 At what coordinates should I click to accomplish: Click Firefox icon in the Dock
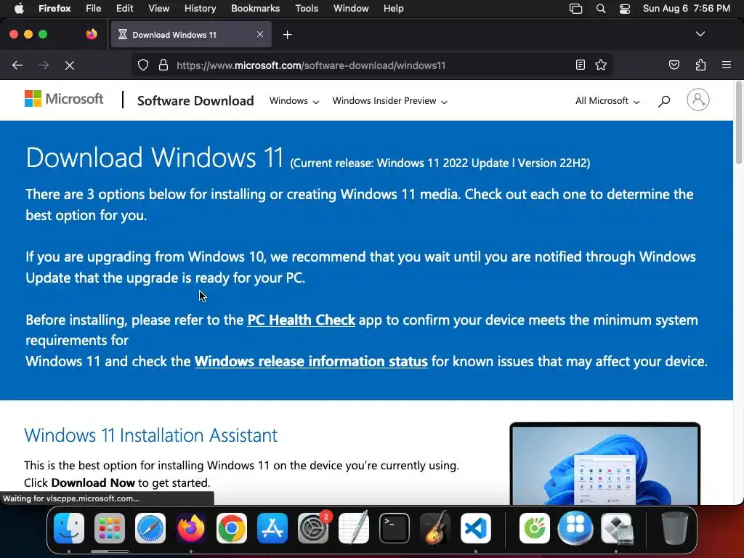pyautogui.click(x=191, y=528)
